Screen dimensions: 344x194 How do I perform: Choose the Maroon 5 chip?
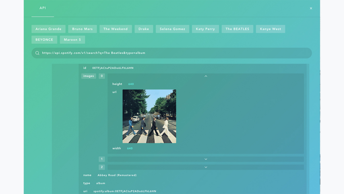pos(73,40)
